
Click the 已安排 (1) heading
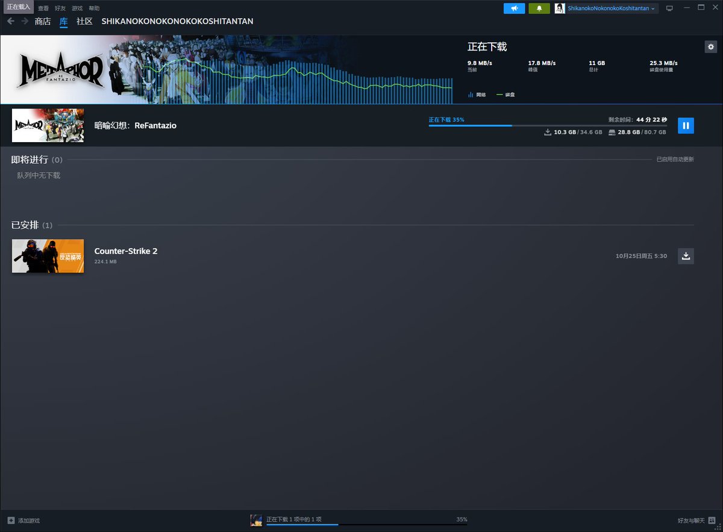(32, 225)
